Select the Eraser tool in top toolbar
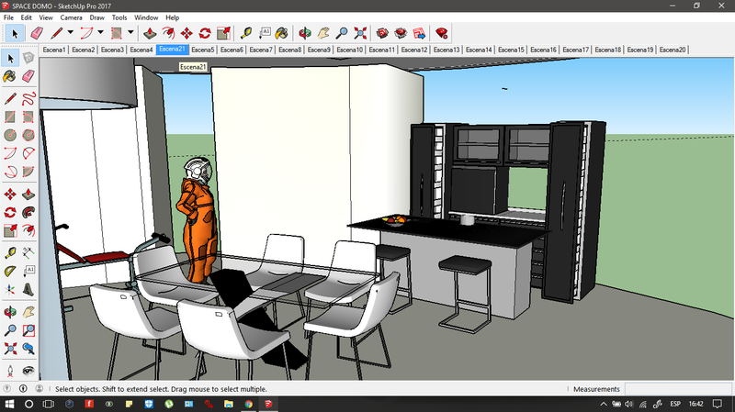Screen dimensions: 735x412 [x=37, y=33]
